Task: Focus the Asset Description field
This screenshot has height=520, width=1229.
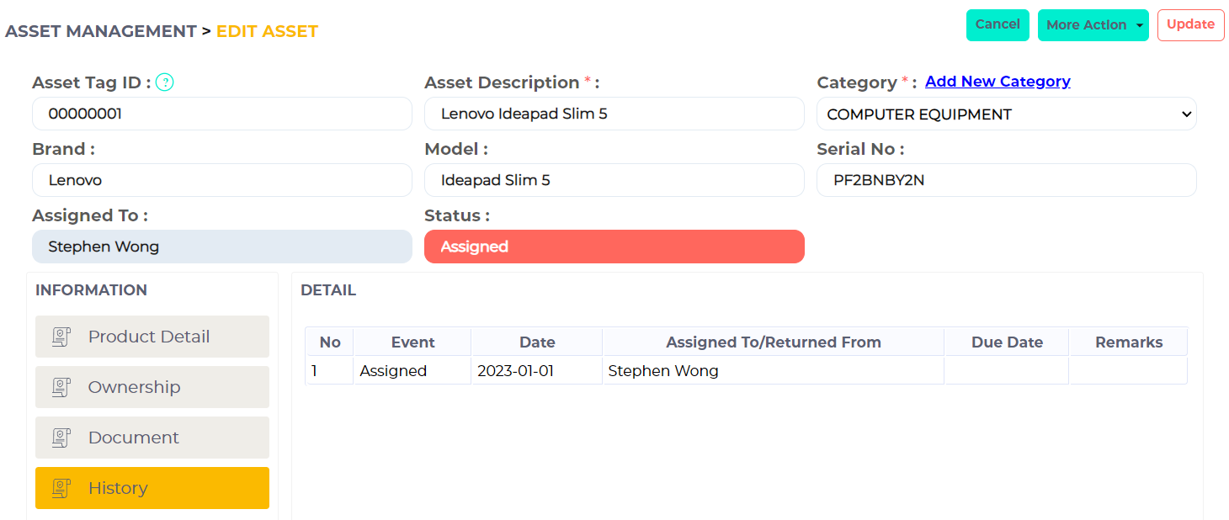Action: pyautogui.click(x=614, y=114)
